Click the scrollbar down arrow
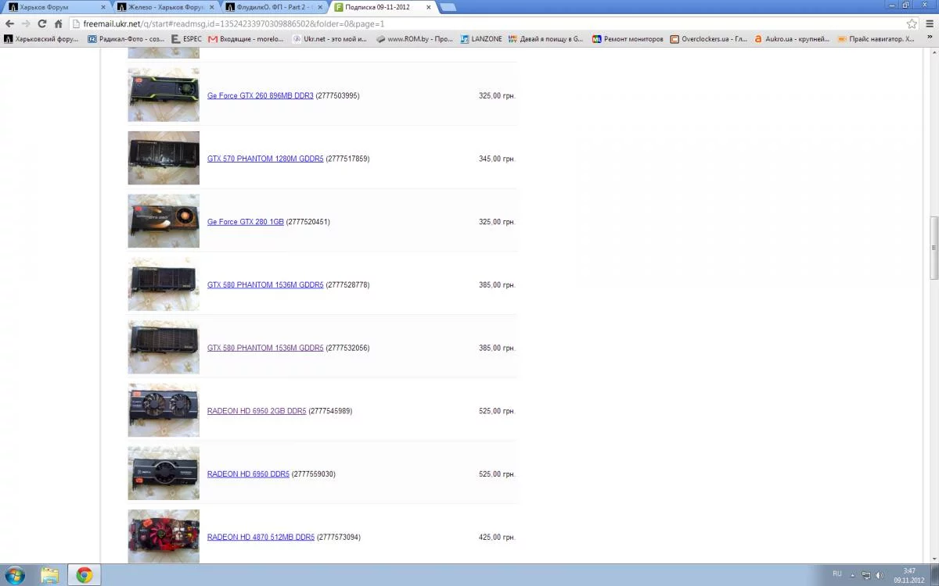The width and height of the screenshot is (939, 586). pos(933,558)
